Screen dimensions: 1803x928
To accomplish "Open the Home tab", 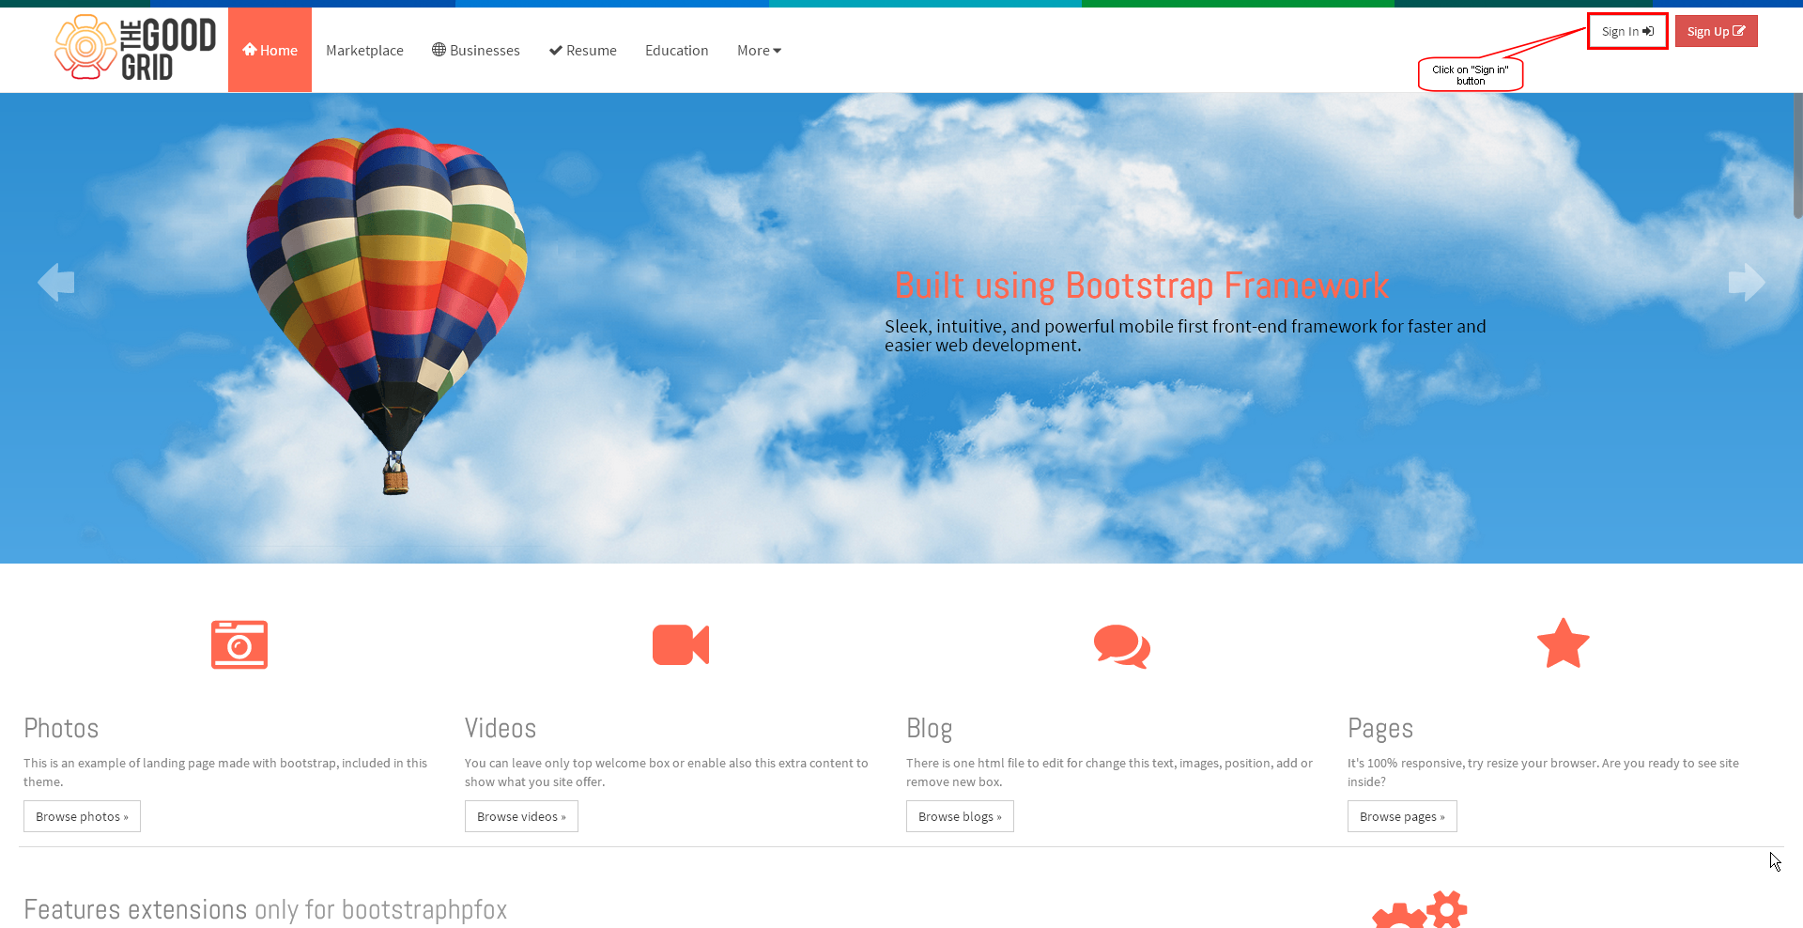I will pos(270,50).
